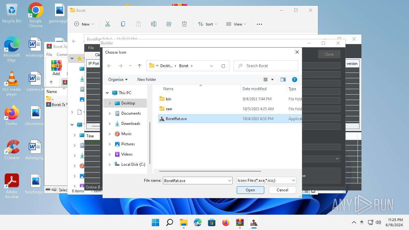Open dialog help question-mark icon
The width and height of the screenshot is (409, 230).
[x=295, y=80]
